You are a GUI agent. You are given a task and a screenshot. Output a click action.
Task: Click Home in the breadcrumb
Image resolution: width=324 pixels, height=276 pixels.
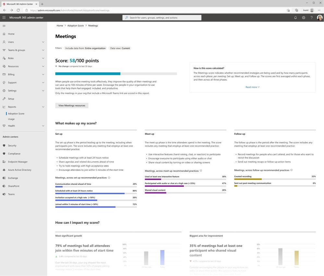(x=60, y=26)
